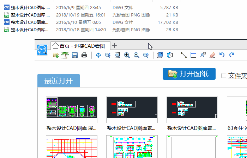The height and width of the screenshot is (158, 247).
Task: Select PNG file name modified 2018/10/19
Action: click(x=30, y=15)
